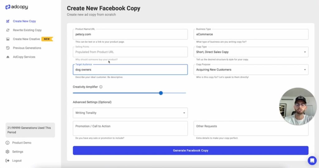The height and width of the screenshot is (168, 319).
Task: Open Settings from the sidebar
Action: (x=18, y=152)
